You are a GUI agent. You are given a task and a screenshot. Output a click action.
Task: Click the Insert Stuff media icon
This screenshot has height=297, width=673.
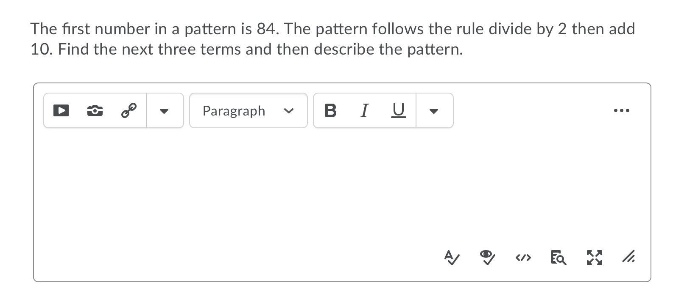(61, 111)
